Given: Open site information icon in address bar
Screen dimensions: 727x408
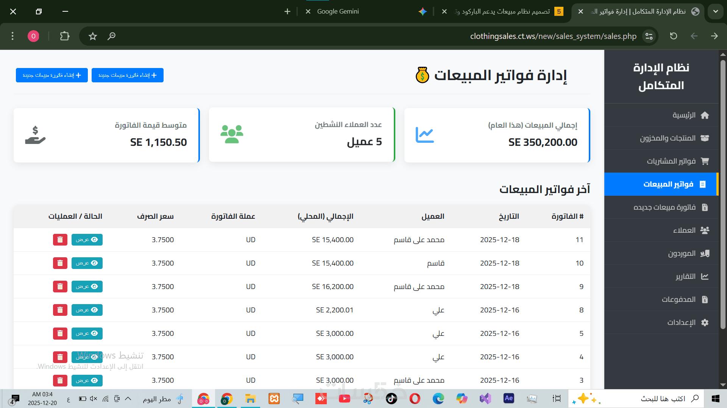Looking at the screenshot, I should [649, 36].
